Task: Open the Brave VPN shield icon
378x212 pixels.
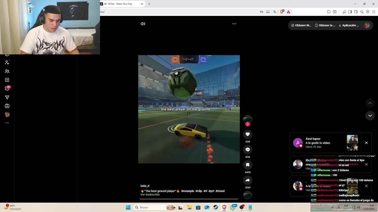Action: click(368, 12)
